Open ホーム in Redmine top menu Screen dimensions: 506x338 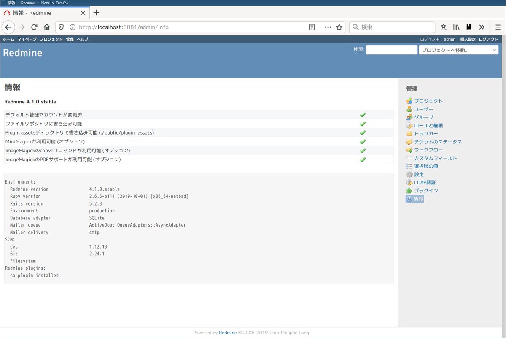point(8,39)
